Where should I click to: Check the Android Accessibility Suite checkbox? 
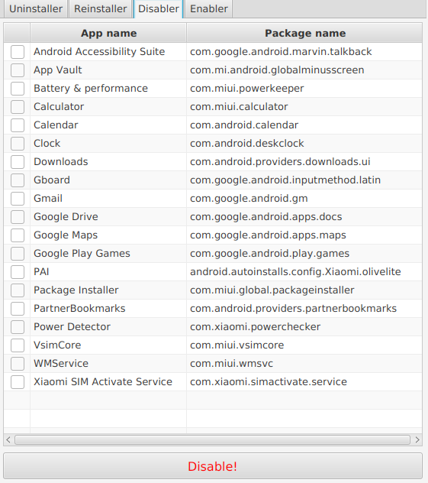click(18, 52)
